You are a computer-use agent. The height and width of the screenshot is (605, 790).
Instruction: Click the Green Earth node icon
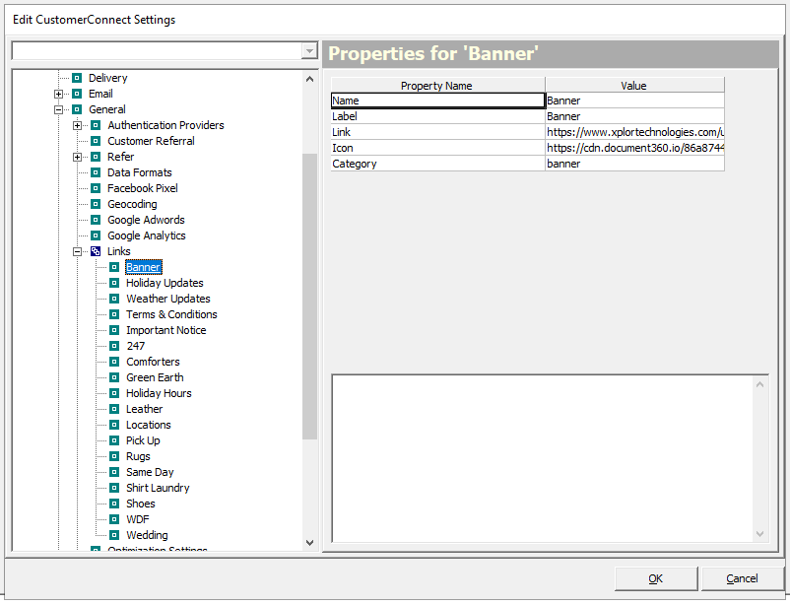pyautogui.click(x=114, y=377)
